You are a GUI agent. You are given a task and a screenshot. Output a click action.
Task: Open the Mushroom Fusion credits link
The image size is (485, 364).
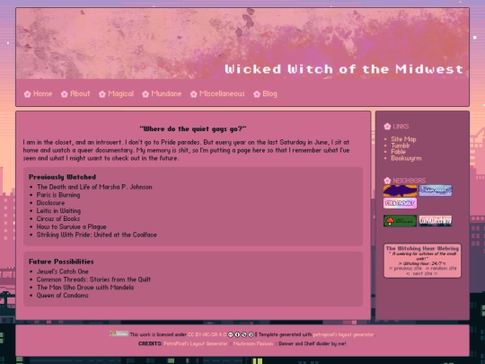click(253, 343)
